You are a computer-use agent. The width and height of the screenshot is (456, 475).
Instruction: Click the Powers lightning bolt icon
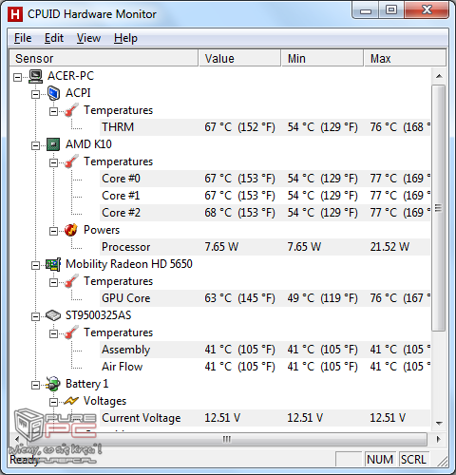click(71, 230)
